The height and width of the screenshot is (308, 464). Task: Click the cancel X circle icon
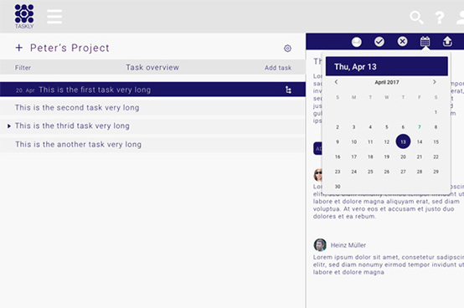pos(402,41)
